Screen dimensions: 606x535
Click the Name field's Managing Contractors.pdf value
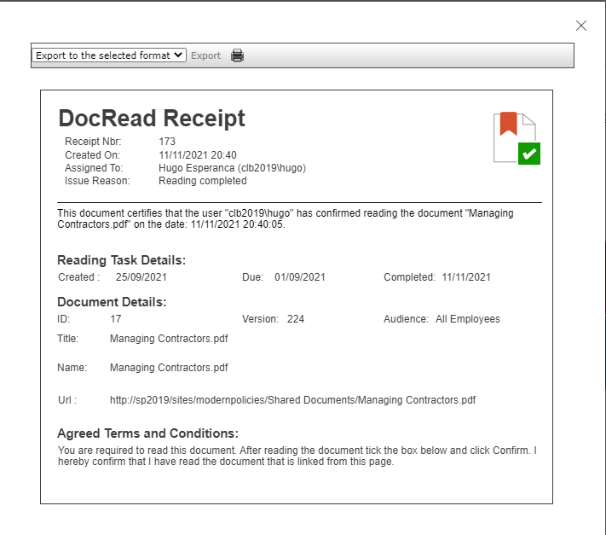169,368
